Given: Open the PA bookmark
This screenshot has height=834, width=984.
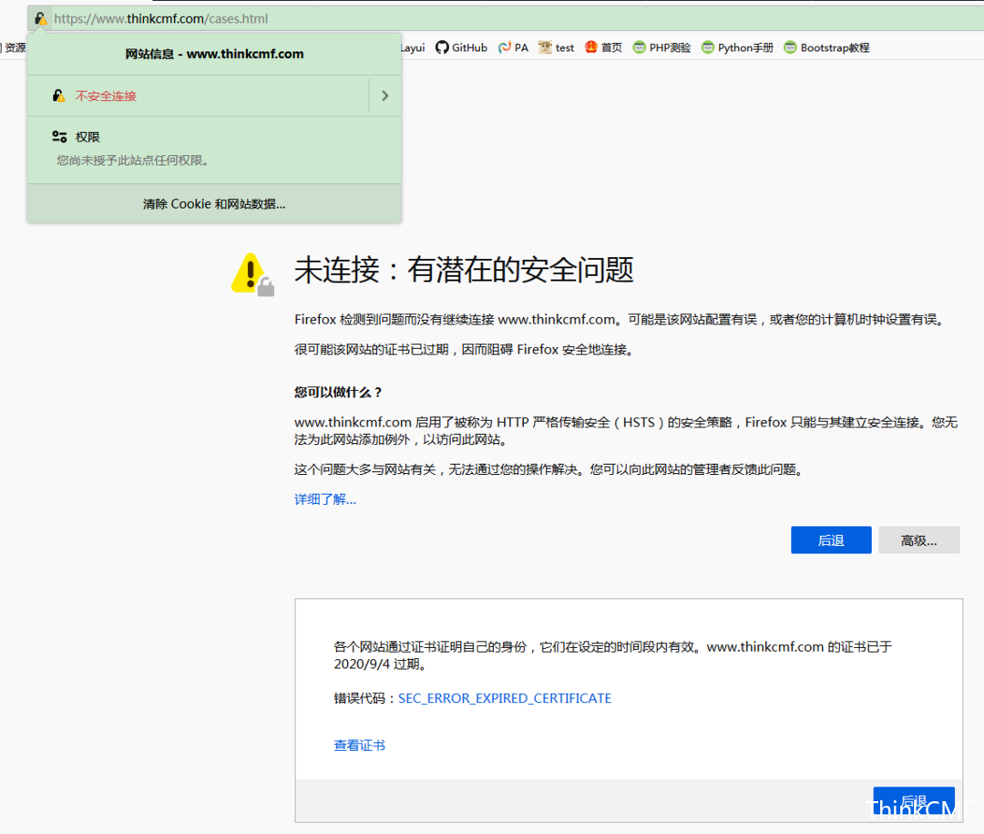Looking at the screenshot, I should pos(513,47).
